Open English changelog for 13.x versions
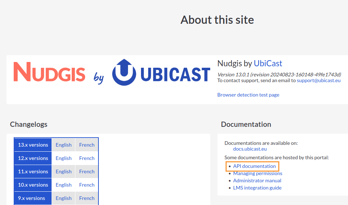The width and height of the screenshot is (348, 205). [x=64, y=145]
